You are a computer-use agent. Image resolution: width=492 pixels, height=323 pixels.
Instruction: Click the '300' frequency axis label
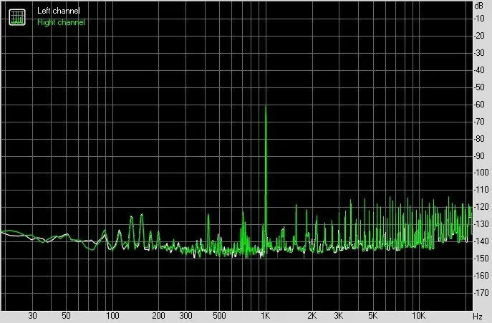coord(185,316)
